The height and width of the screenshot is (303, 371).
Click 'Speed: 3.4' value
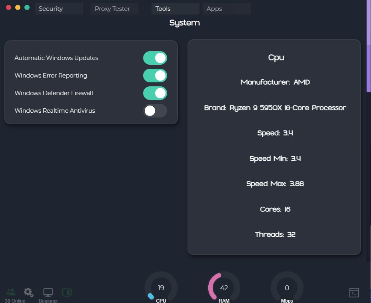275,133
